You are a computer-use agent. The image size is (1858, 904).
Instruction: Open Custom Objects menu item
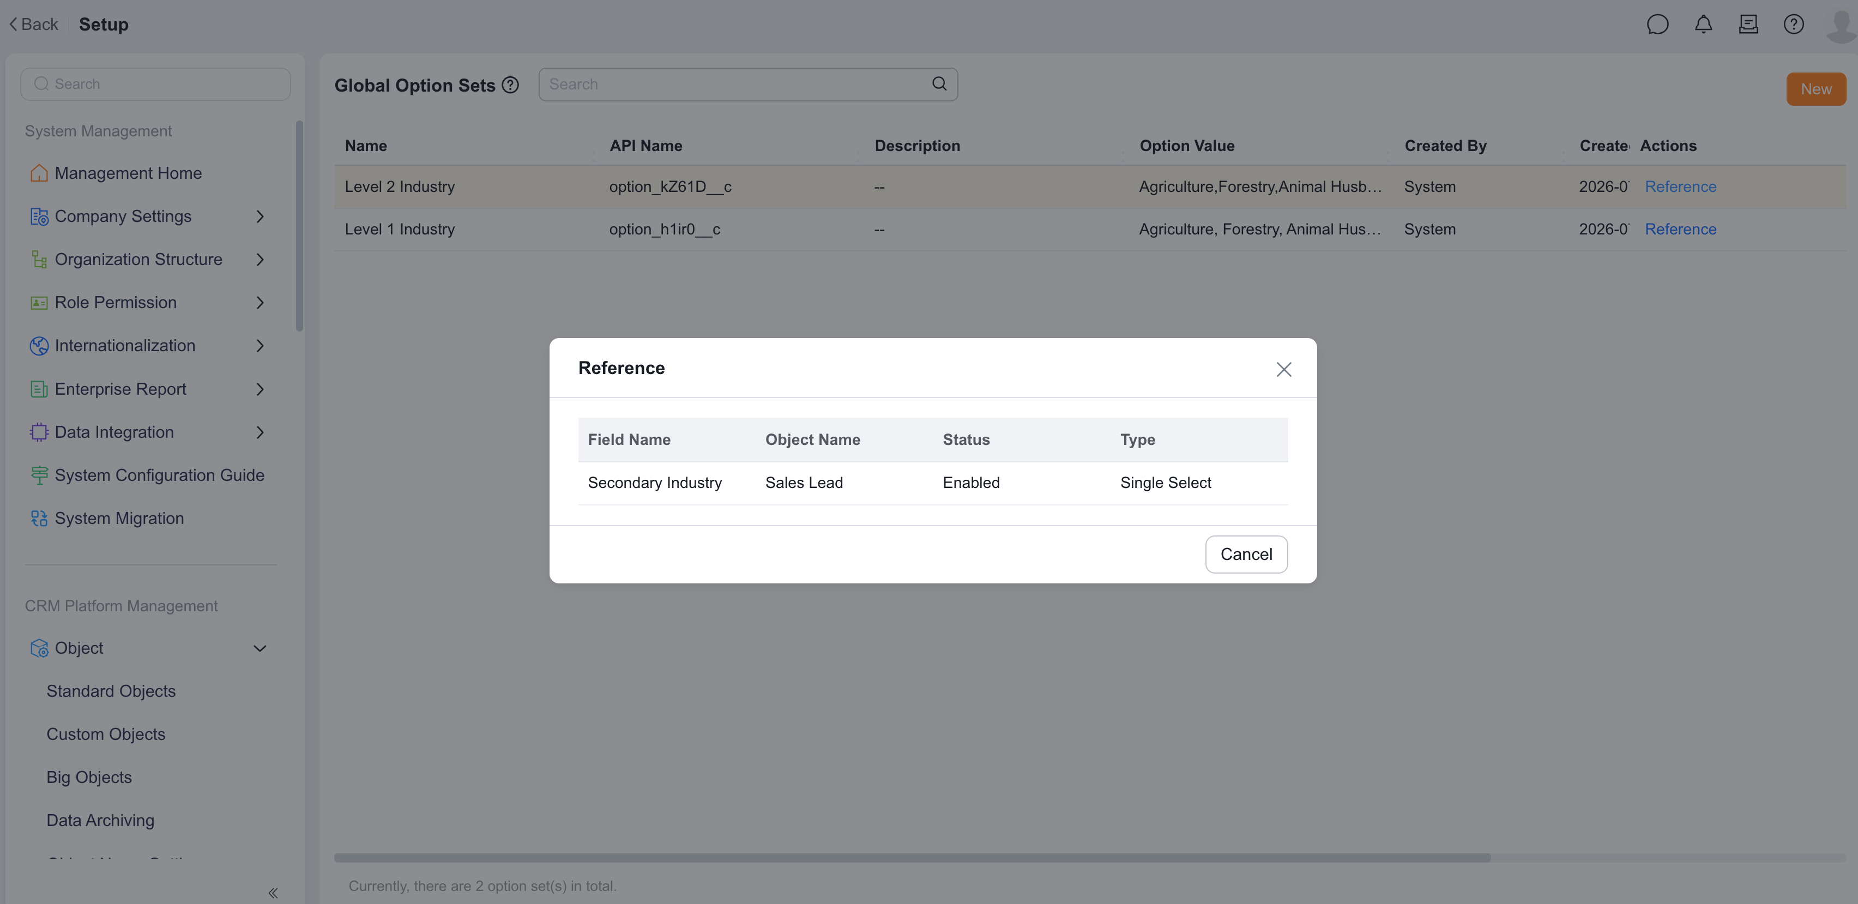(x=106, y=734)
